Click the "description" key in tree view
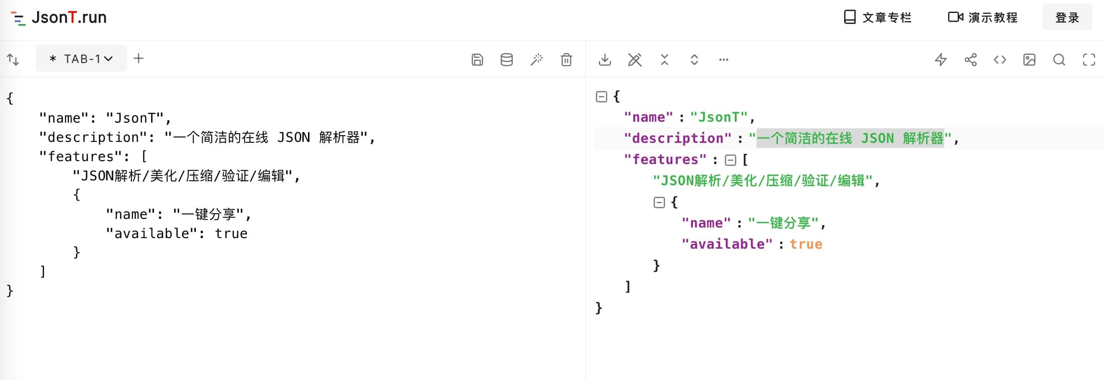The height and width of the screenshot is (380, 1104). pos(678,139)
